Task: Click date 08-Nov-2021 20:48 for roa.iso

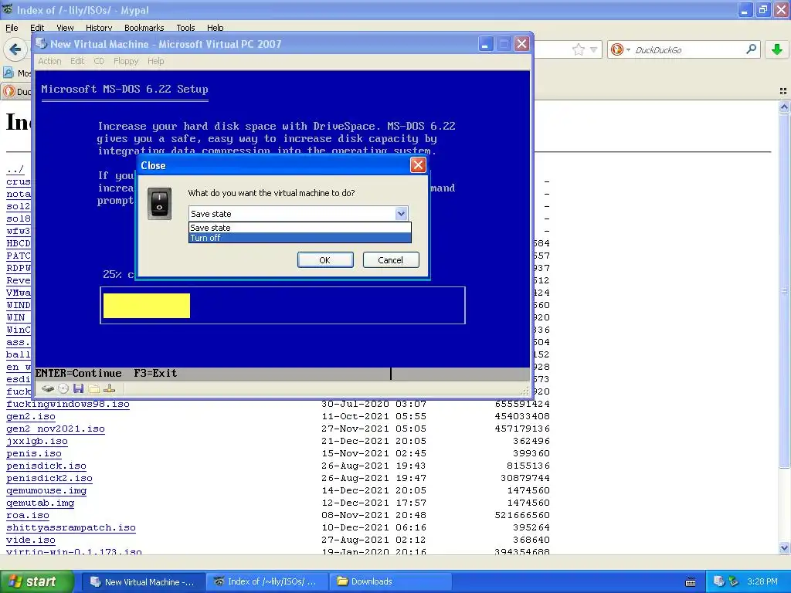Action: point(374,515)
